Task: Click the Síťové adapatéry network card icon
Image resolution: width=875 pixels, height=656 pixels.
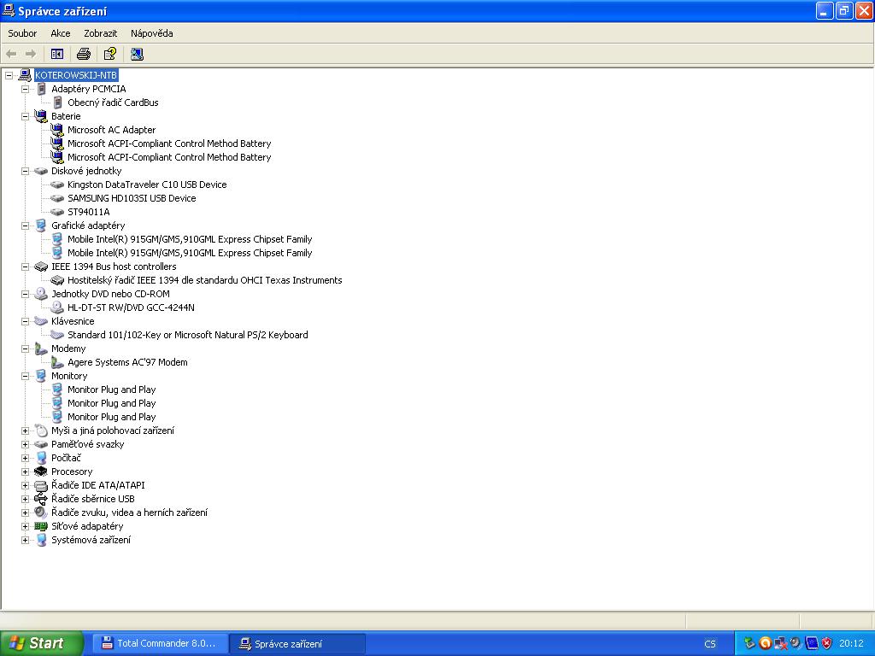Action: (41, 526)
